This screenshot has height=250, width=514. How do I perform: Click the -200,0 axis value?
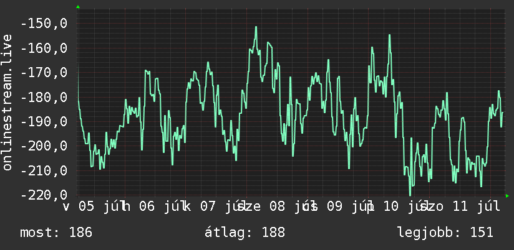44,146
